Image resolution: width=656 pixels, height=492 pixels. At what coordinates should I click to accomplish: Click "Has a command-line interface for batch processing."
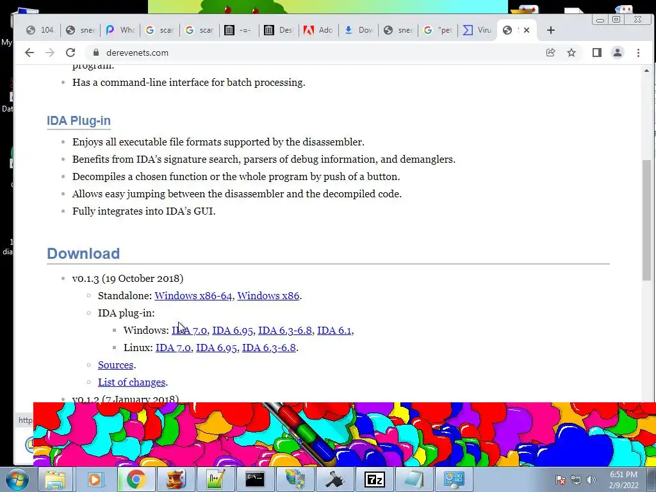(189, 83)
